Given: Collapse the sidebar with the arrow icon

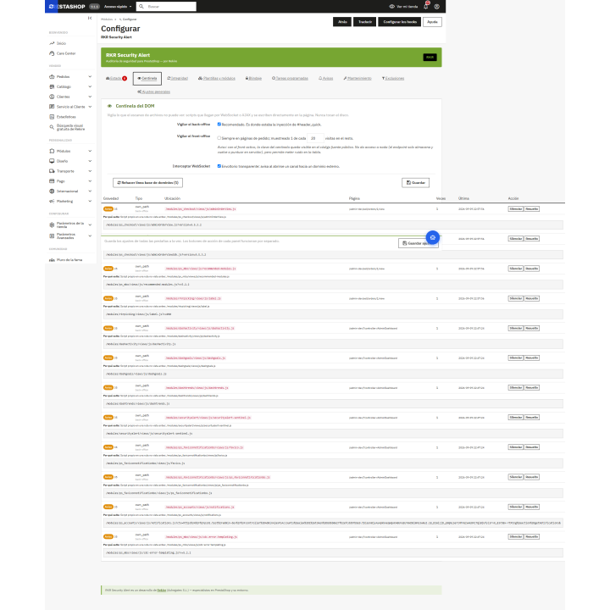Looking at the screenshot, I should click(90, 18).
